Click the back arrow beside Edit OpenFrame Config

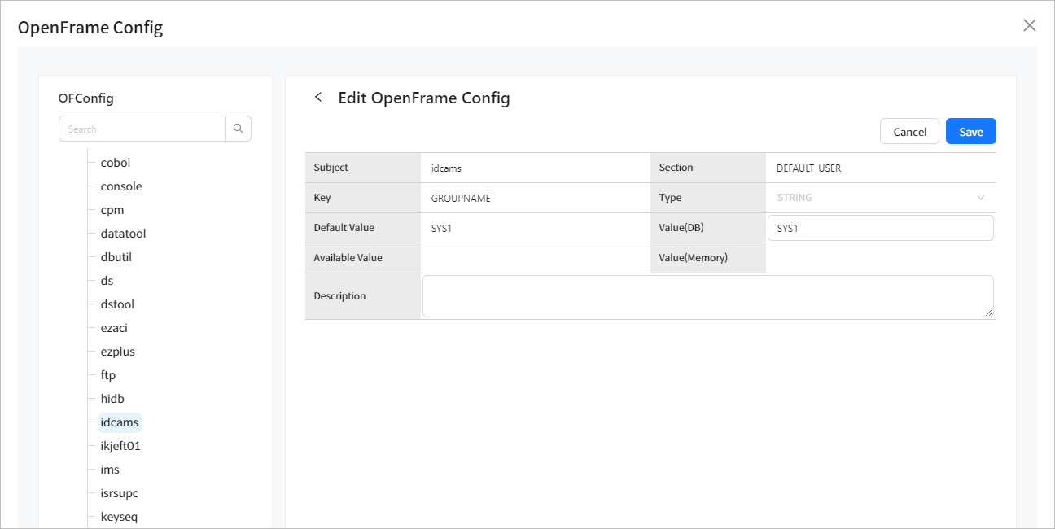(x=318, y=98)
